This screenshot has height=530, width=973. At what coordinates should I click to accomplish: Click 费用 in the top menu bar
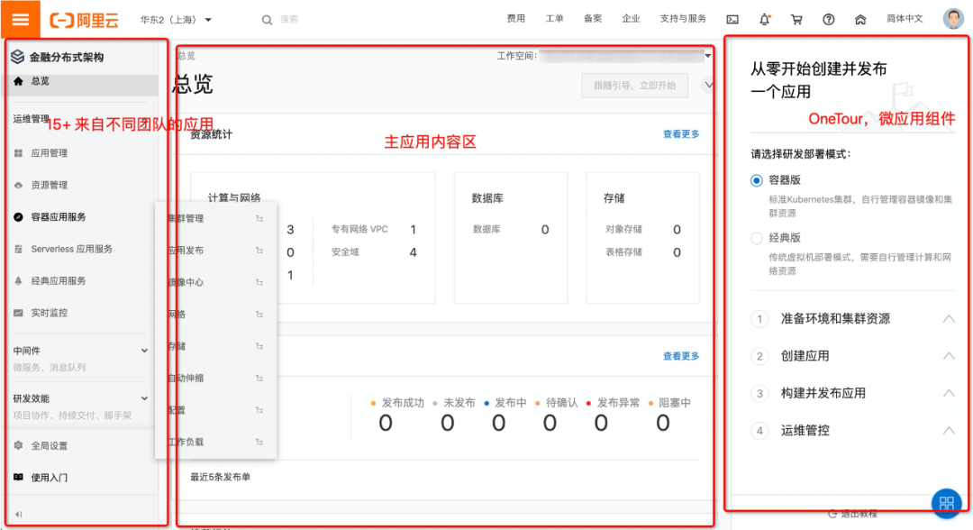[516, 18]
